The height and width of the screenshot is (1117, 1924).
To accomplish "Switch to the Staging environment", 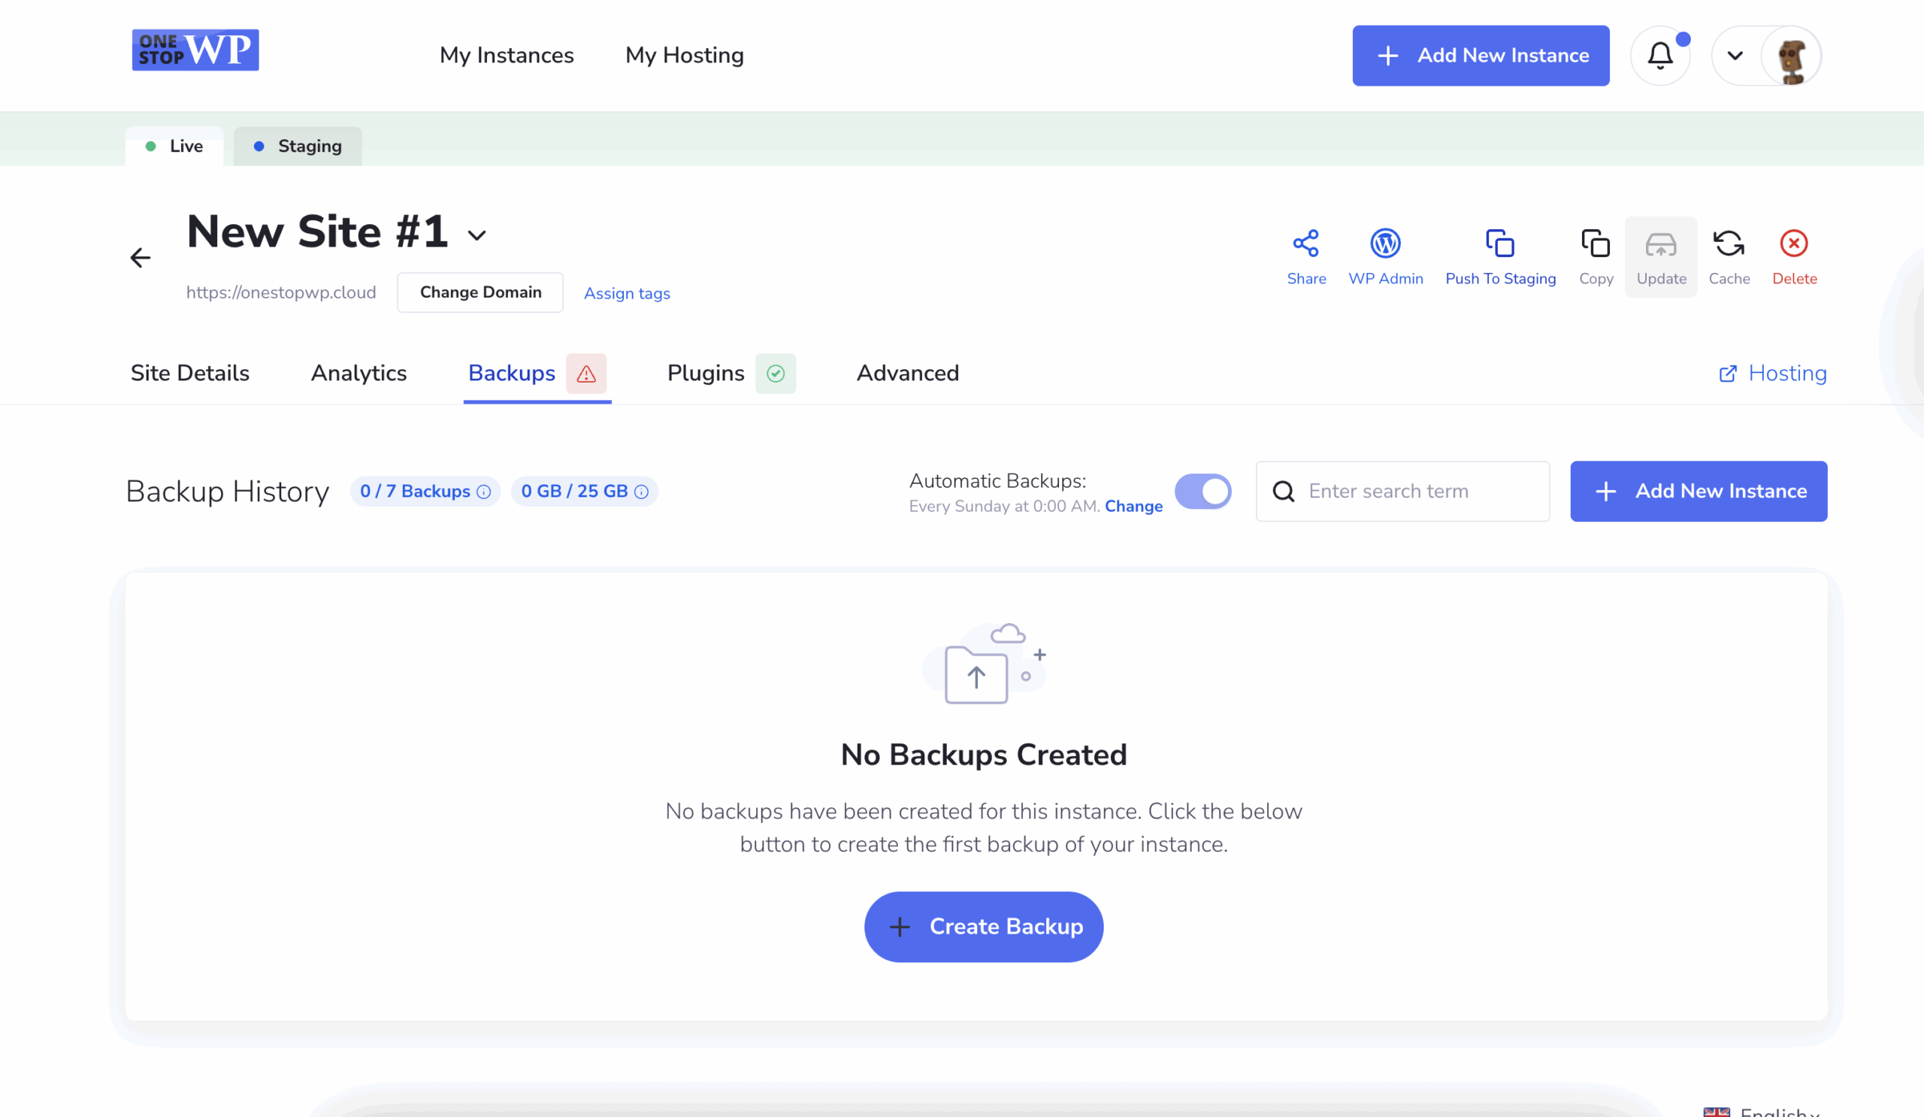I will tap(298, 146).
